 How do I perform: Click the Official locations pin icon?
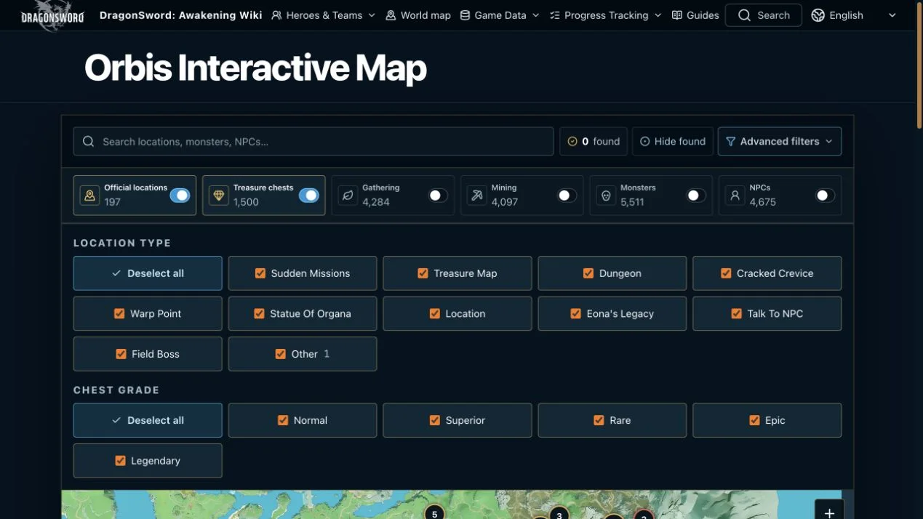pyautogui.click(x=89, y=196)
